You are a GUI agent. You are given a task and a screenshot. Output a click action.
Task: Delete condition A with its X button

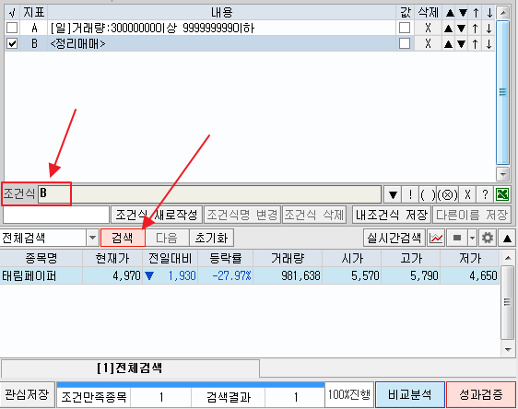click(428, 28)
